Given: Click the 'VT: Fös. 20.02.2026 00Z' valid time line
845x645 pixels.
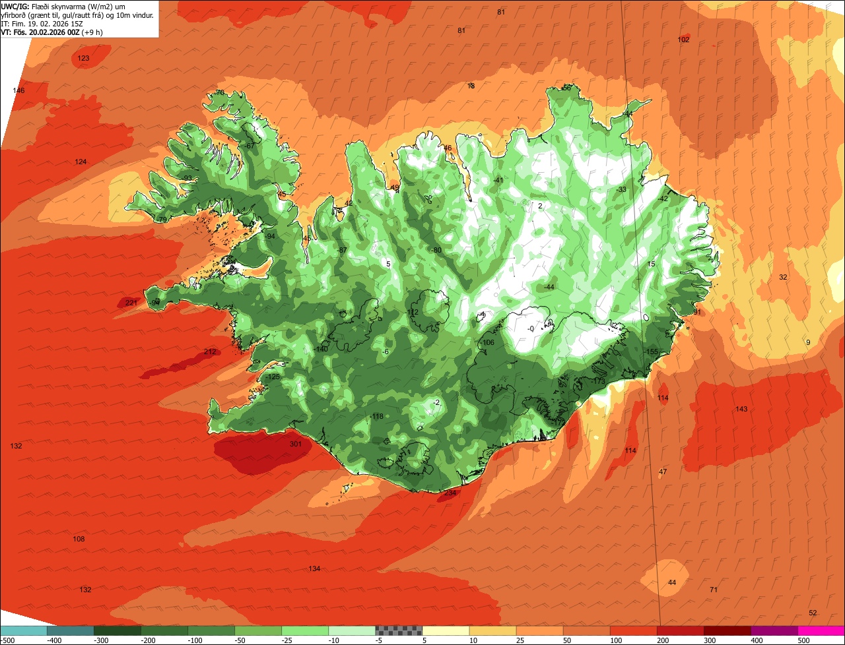Looking at the screenshot, I should pyautogui.click(x=51, y=32).
